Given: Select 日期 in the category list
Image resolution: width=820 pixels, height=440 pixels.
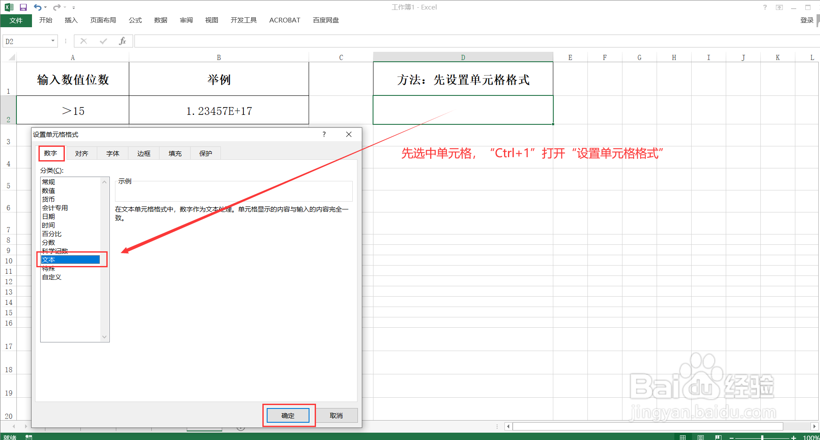Looking at the screenshot, I should point(70,217).
